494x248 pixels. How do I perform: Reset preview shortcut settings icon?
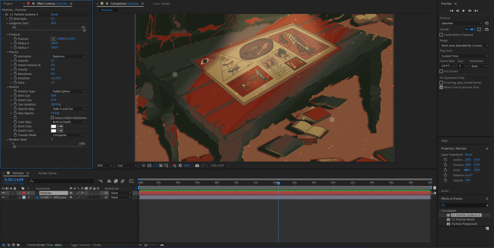487,23
